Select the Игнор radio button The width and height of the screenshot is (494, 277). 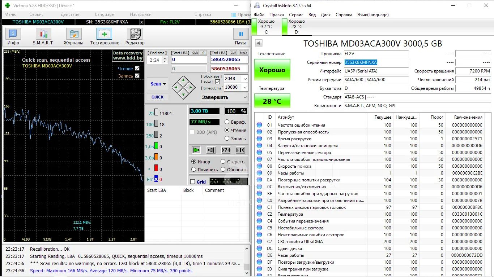[x=194, y=162]
